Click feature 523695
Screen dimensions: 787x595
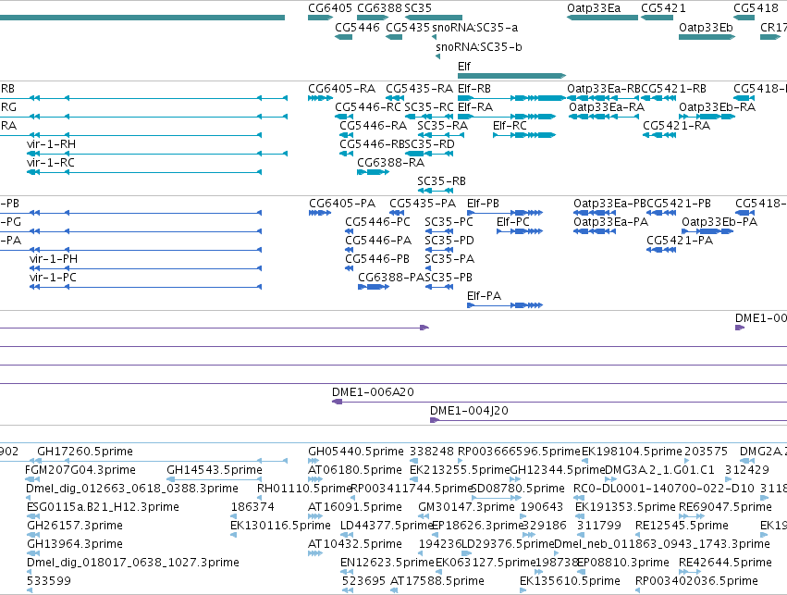click(363, 581)
